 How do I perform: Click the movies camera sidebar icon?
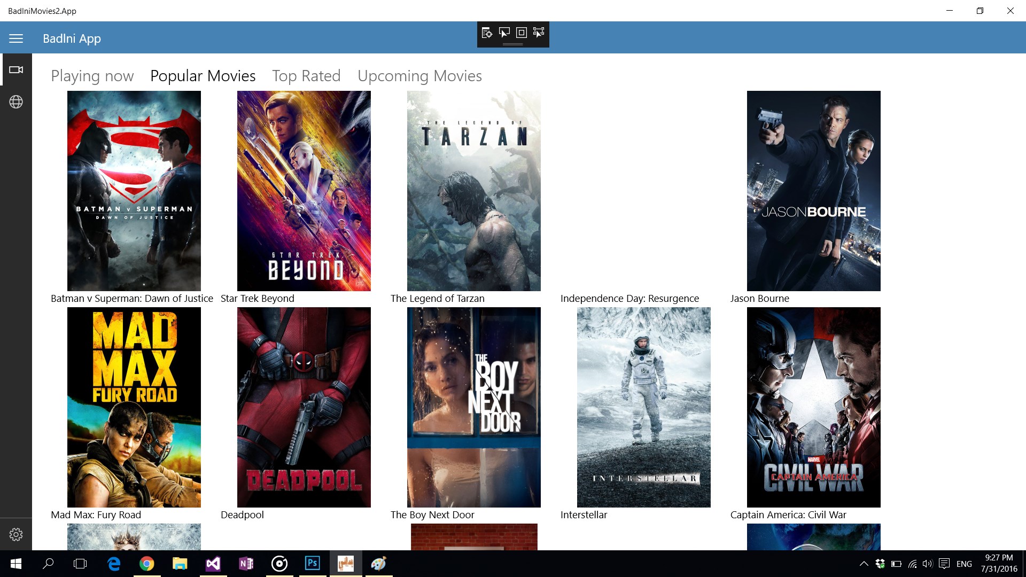[x=16, y=69]
